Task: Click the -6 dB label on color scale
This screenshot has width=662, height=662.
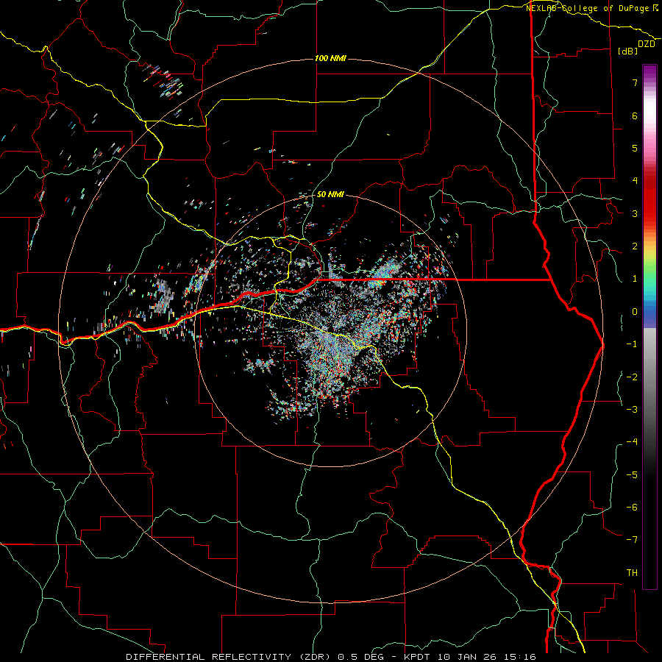Action: coord(632,508)
